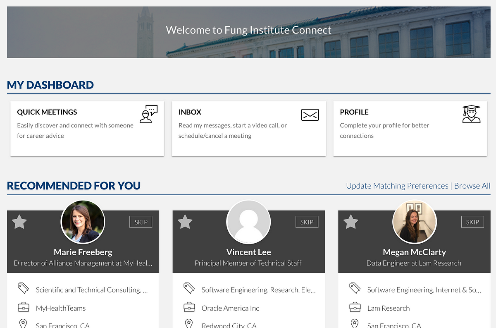
Task: Open the Quick Meetings card
Action: 87,129
